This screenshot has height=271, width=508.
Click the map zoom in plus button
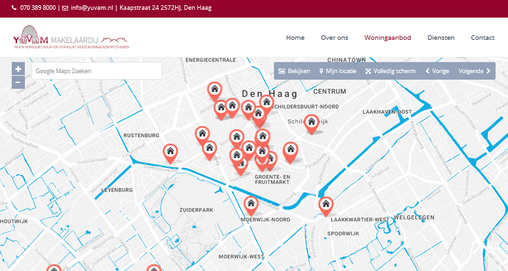18,69
